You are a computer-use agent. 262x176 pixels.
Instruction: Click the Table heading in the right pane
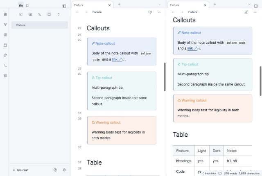180,135
